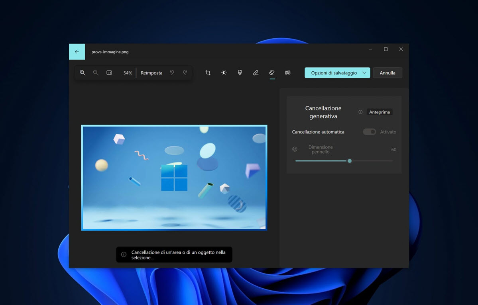This screenshot has height=305, width=478.
Task: Open the Background blur tool
Action: [x=287, y=73]
